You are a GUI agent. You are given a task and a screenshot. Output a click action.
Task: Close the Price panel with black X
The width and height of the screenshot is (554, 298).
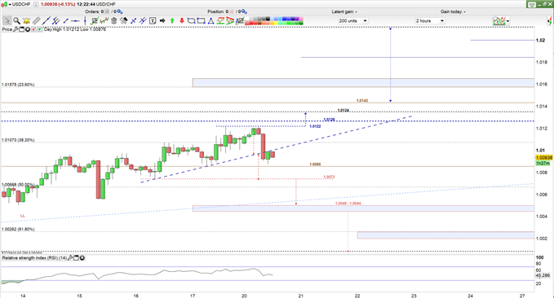coord(27,29)
